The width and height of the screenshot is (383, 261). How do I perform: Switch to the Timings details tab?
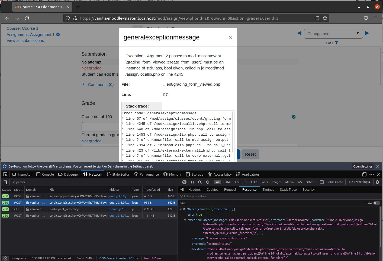pyautogui.click(x=268, y=190)
